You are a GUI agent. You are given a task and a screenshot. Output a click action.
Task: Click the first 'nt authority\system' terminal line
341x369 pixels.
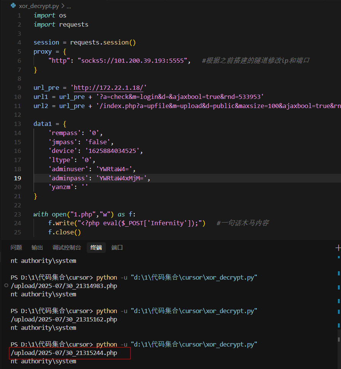click(x=43, y=261)
